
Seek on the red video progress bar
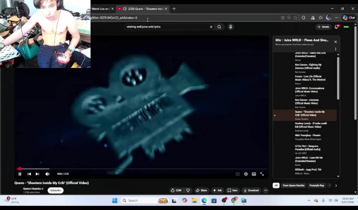[140, 169]
